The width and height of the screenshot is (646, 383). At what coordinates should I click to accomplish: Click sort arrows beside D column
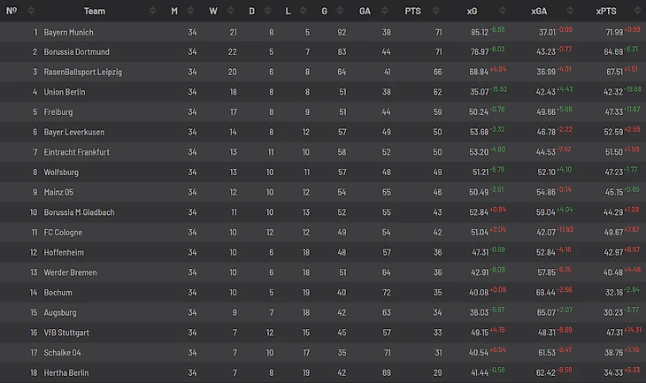tap(267, 11)
